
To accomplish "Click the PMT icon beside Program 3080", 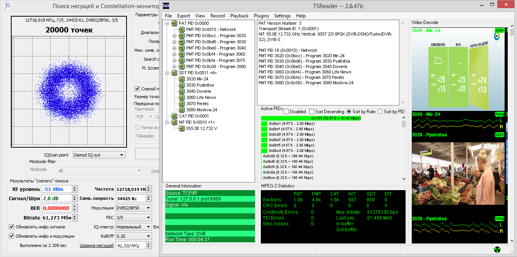I will click(x=181, y=66).
